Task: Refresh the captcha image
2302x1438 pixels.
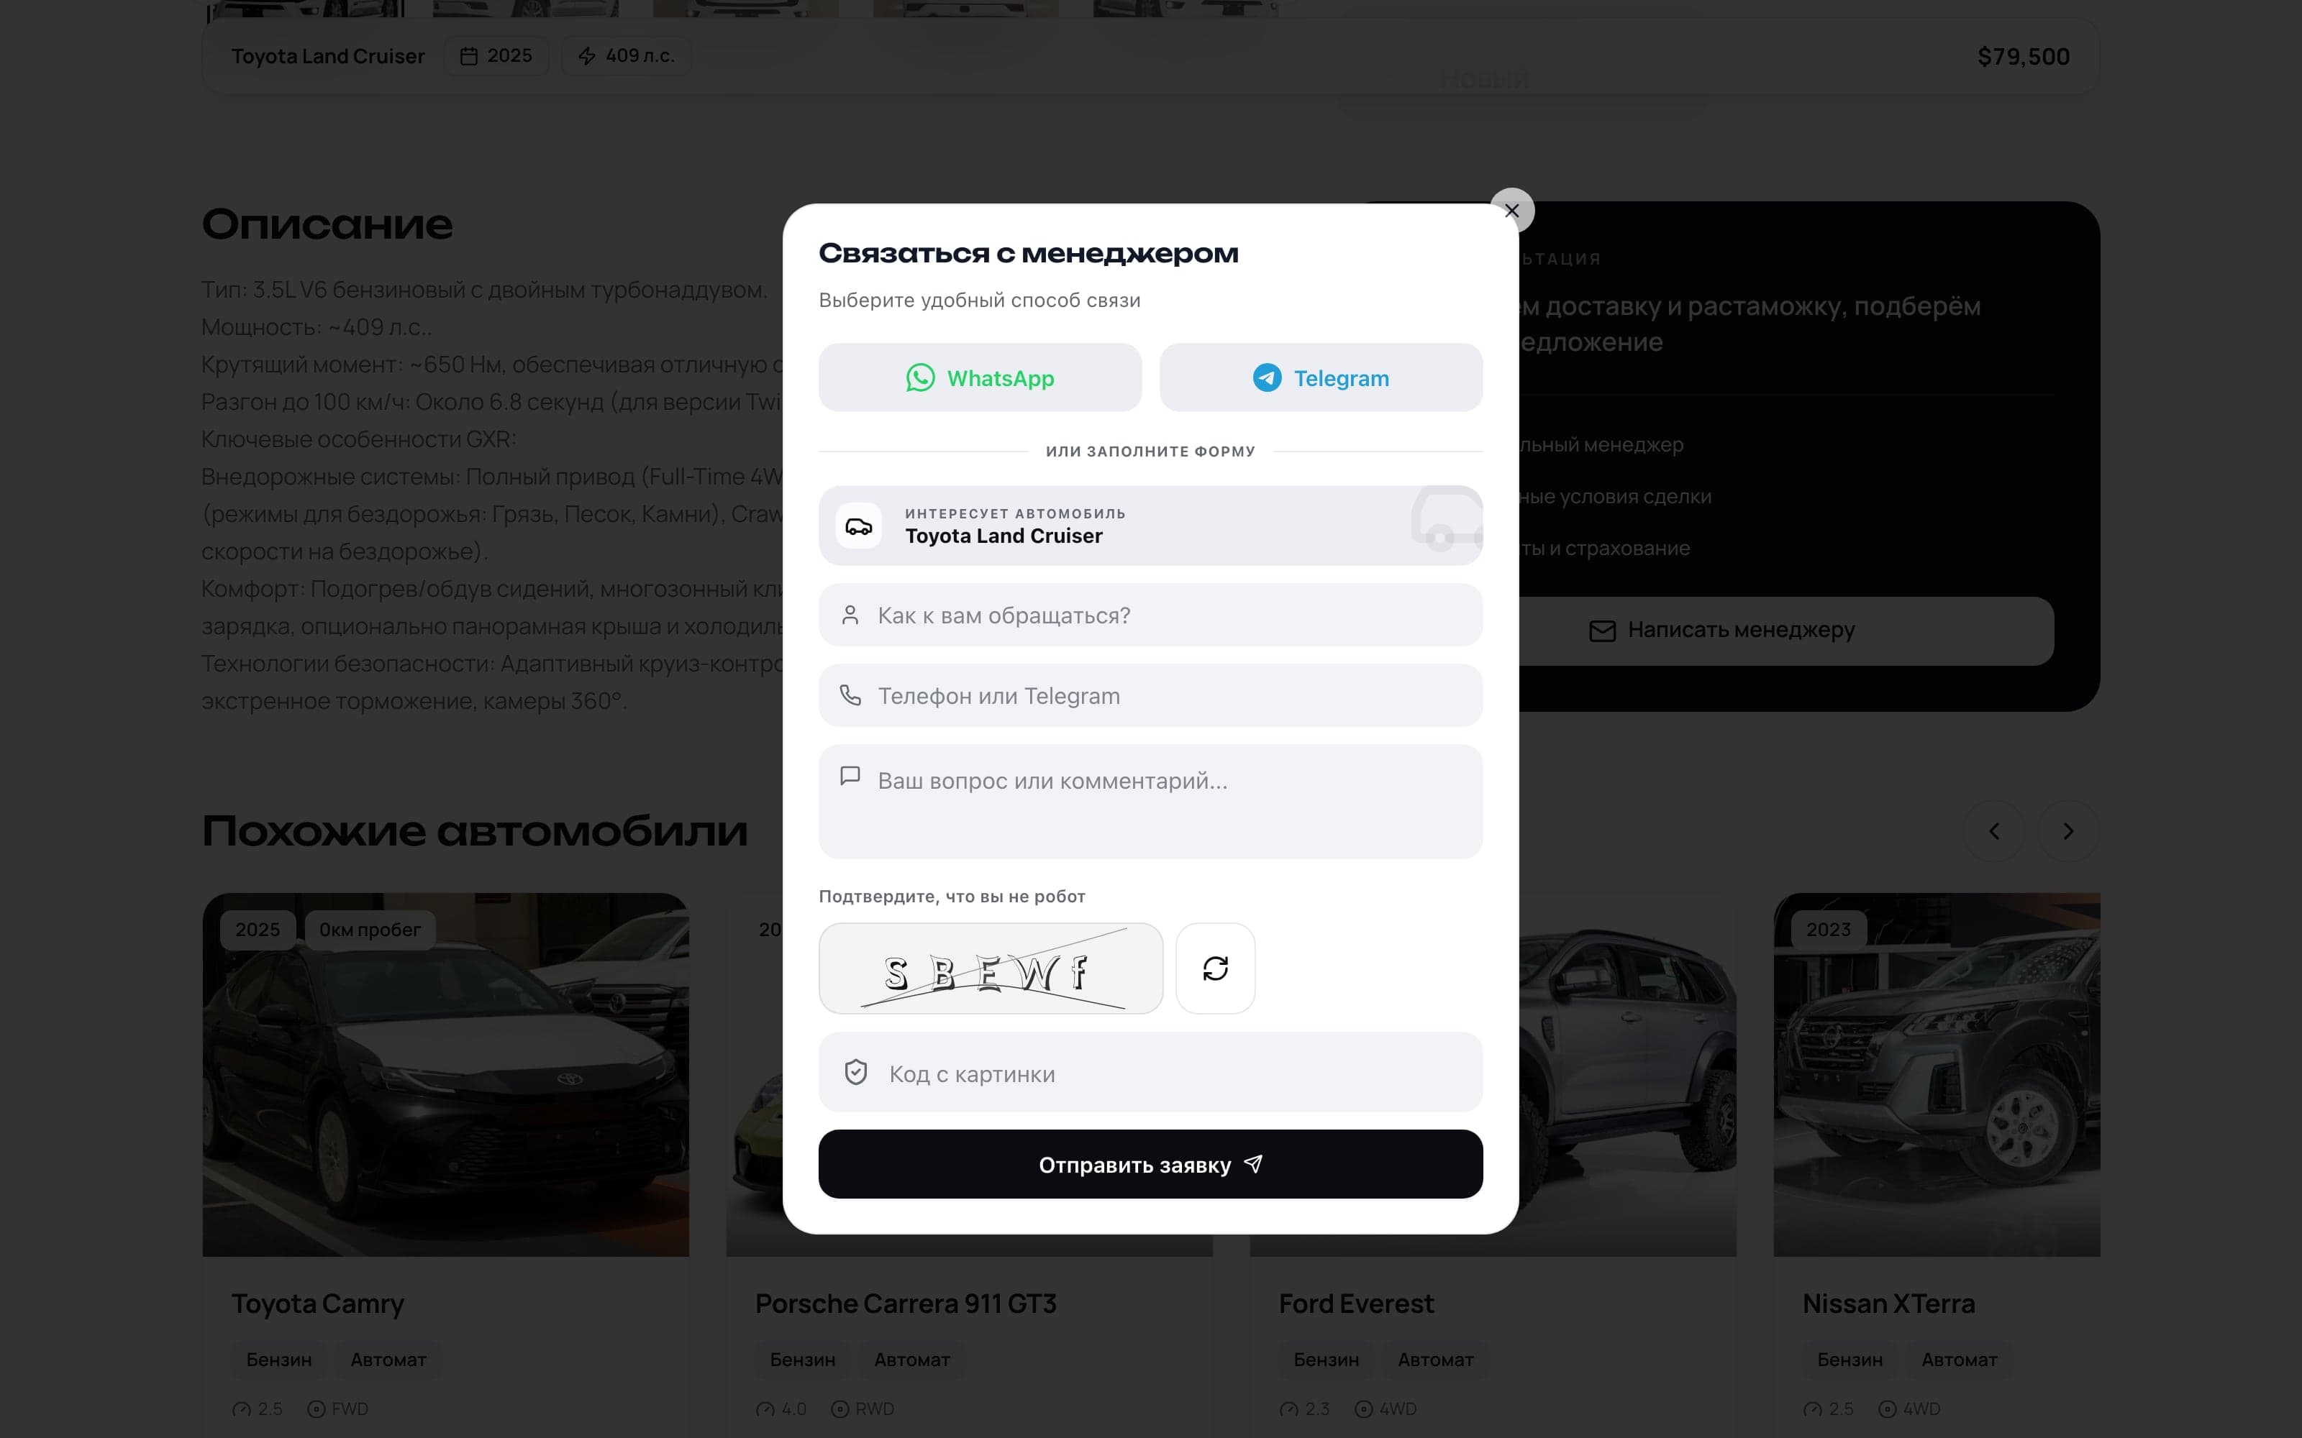Action: (x=1215, y=968)
